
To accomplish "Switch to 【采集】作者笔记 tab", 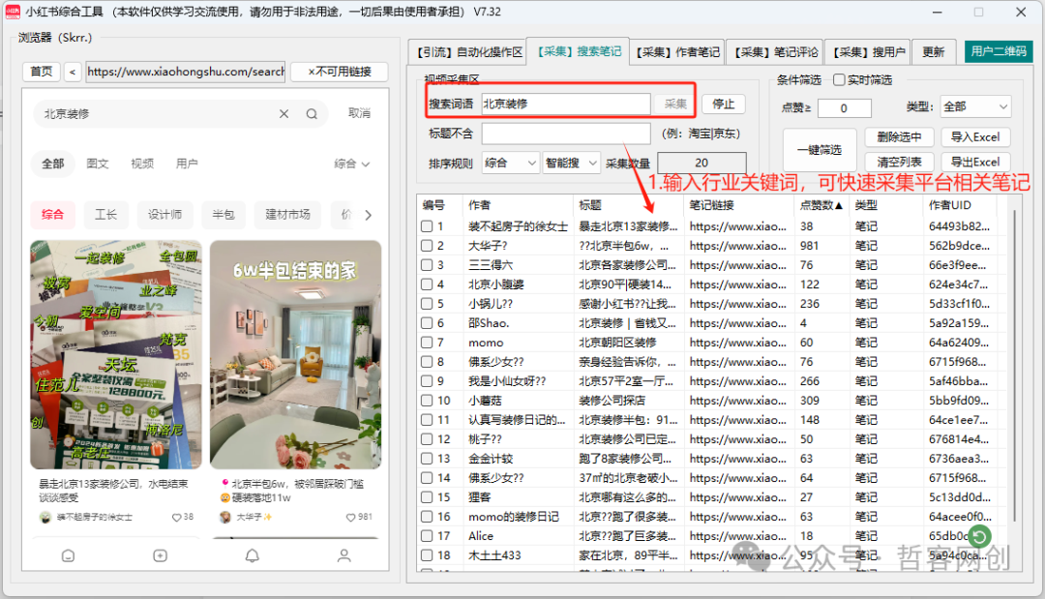I will (x=677, y=52).
